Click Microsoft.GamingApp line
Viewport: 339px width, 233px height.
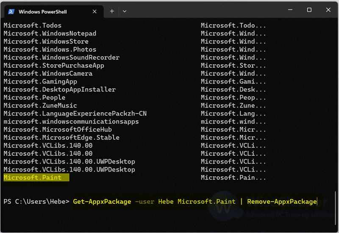point(40,81)
